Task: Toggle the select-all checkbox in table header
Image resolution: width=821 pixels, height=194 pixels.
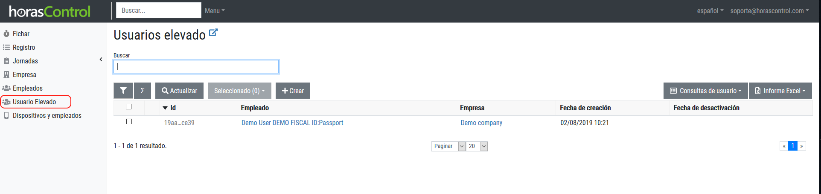Action: click(129, 107)
